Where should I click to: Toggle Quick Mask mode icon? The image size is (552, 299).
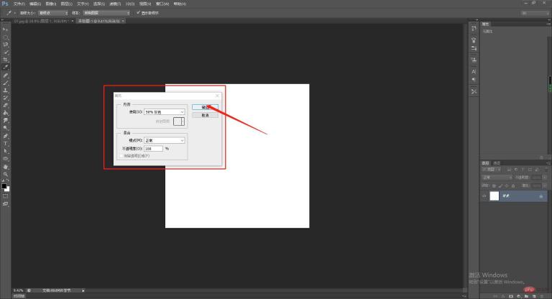coord(5,196)
